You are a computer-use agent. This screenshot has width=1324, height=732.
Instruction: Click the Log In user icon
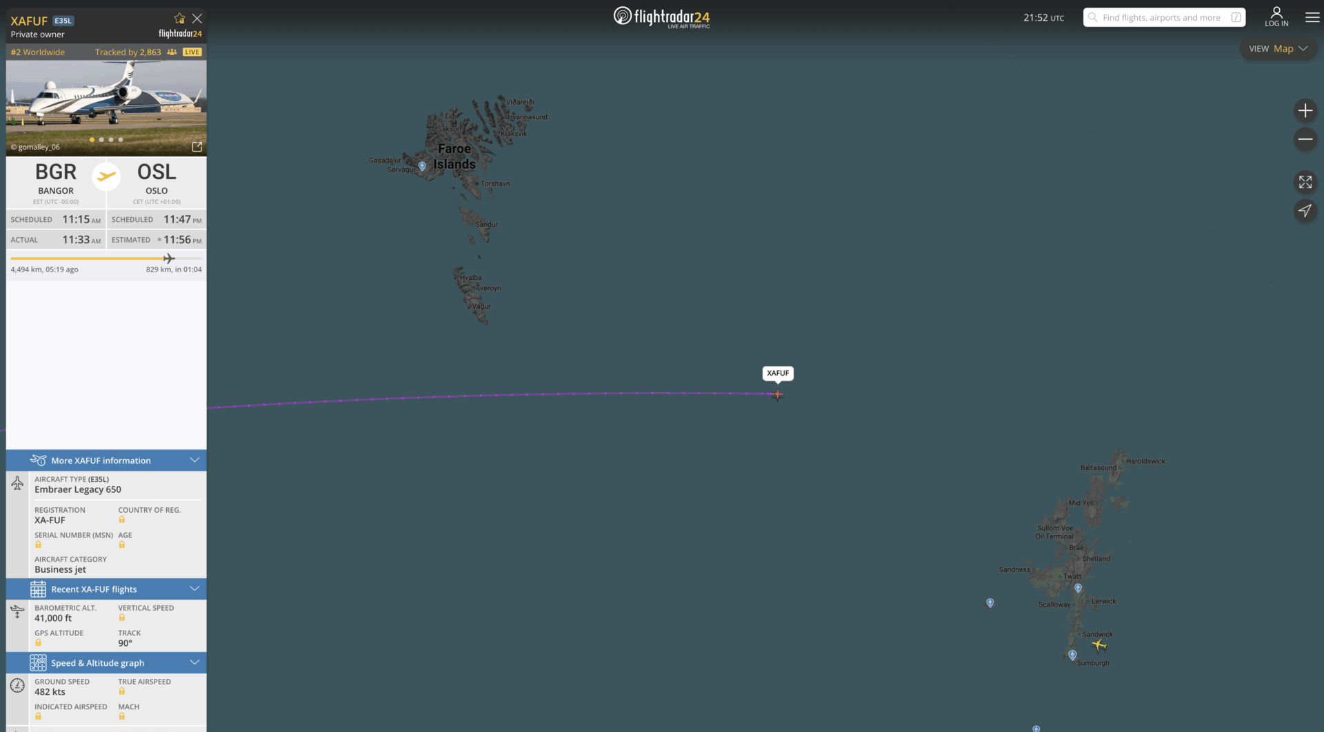[1276, 17]
